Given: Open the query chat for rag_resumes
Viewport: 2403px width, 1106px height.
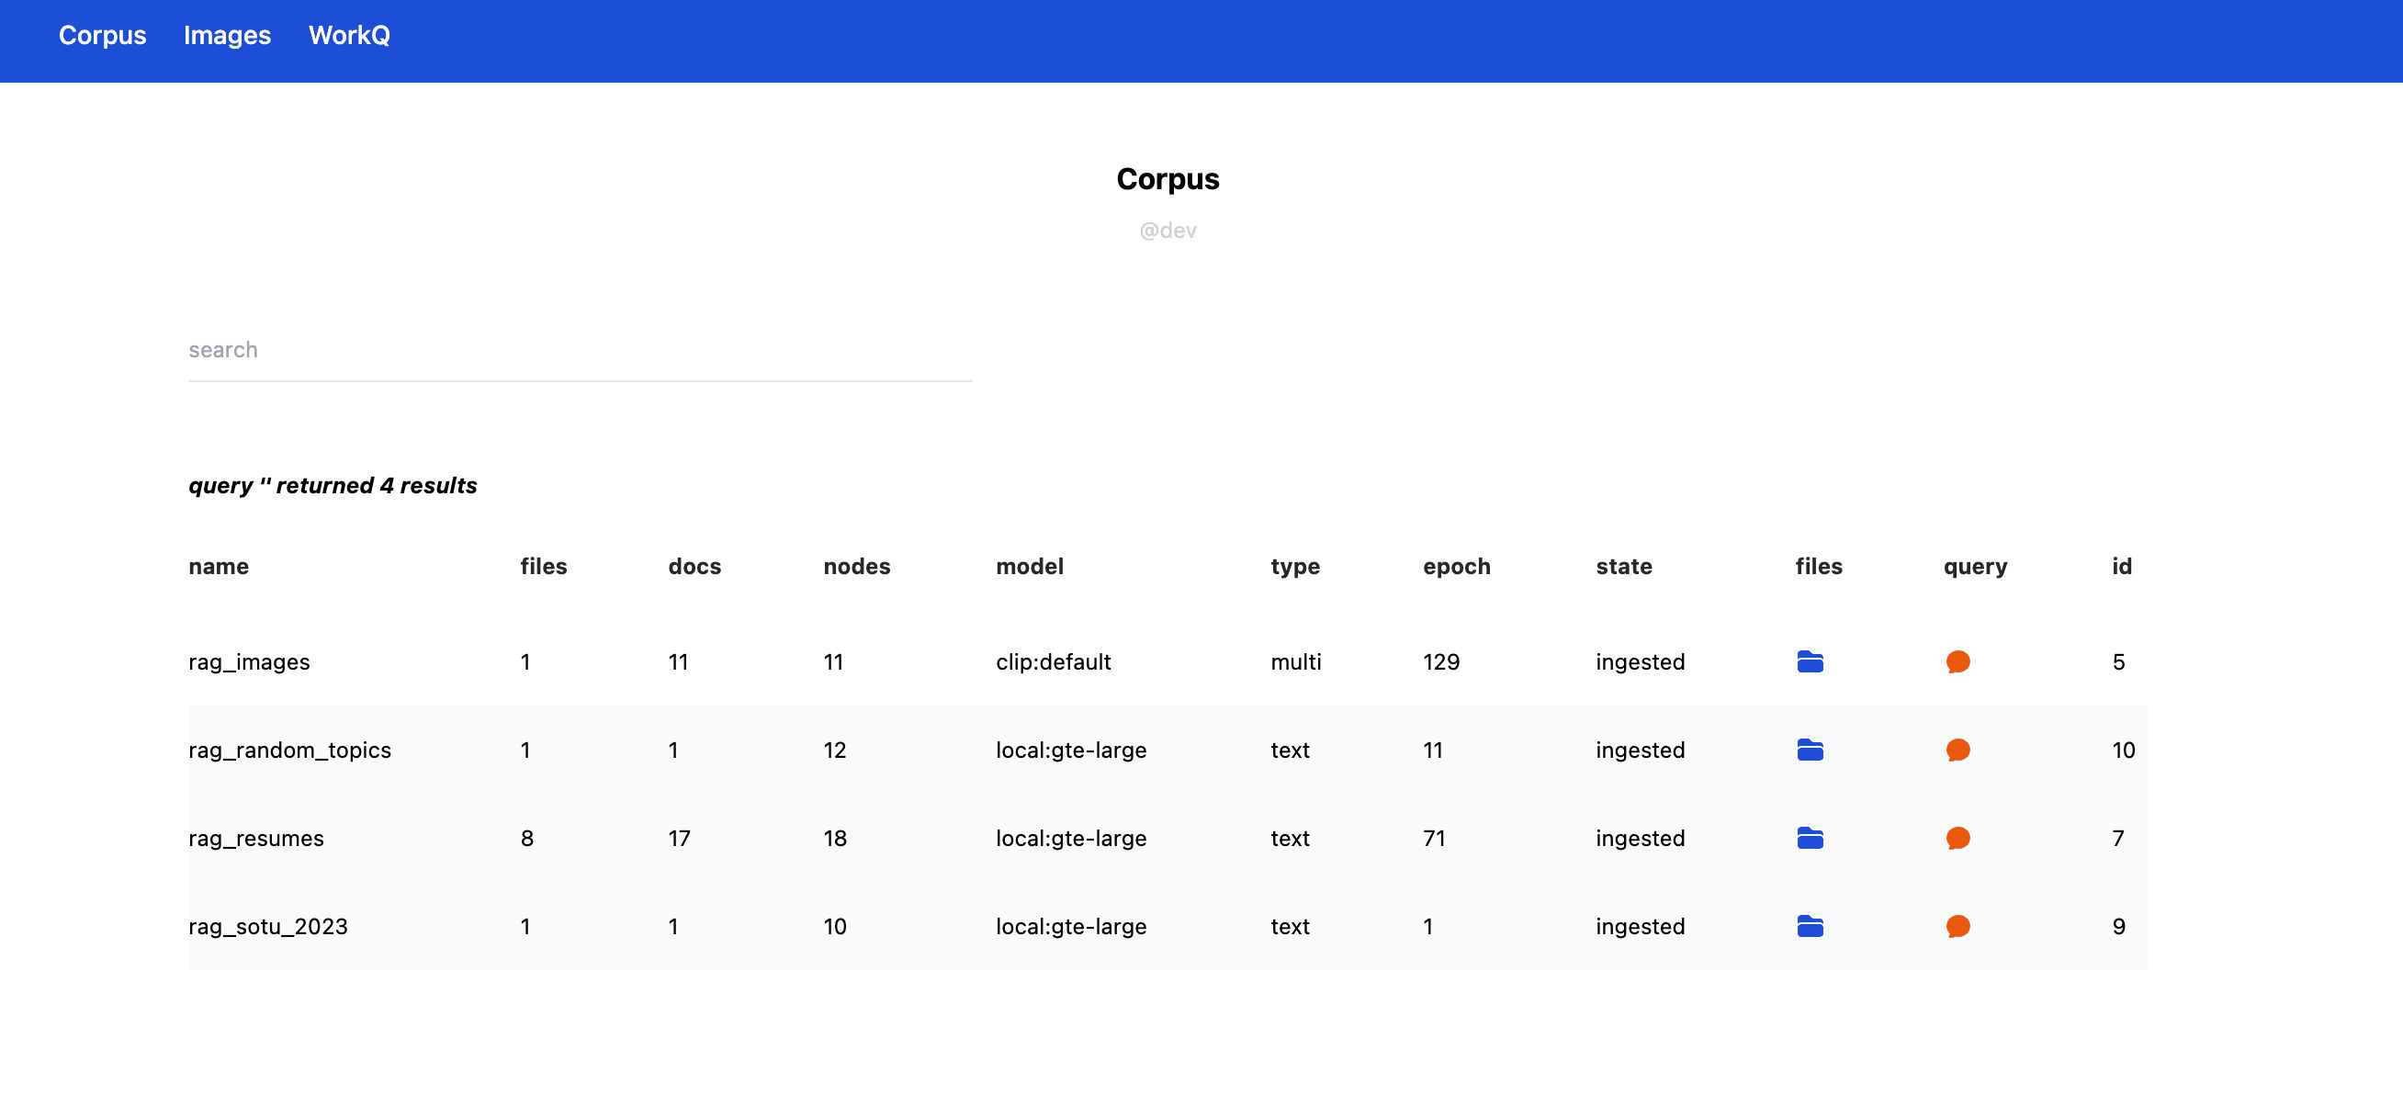Looking at the screenshot, I should point(1957,839).
